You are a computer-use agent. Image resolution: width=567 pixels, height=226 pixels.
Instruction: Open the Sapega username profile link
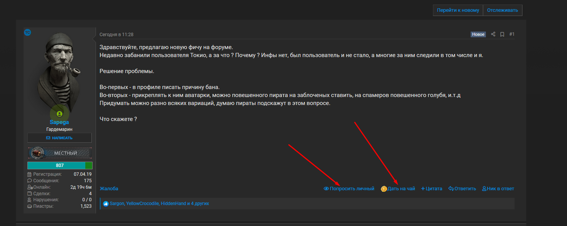59,122
